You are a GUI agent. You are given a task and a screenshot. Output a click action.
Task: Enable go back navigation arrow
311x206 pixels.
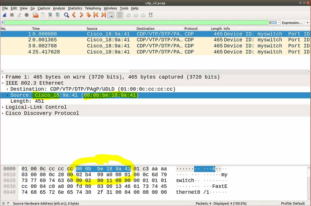pos(74,15)
